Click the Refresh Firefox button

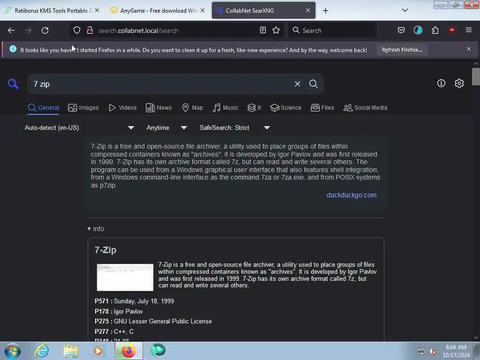click(402, 50)
